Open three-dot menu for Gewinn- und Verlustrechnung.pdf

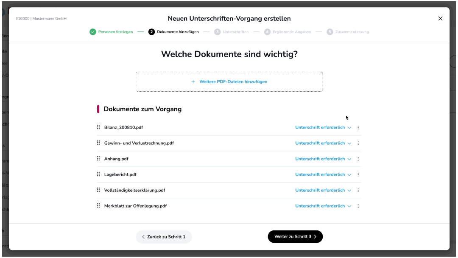point(358,143)
